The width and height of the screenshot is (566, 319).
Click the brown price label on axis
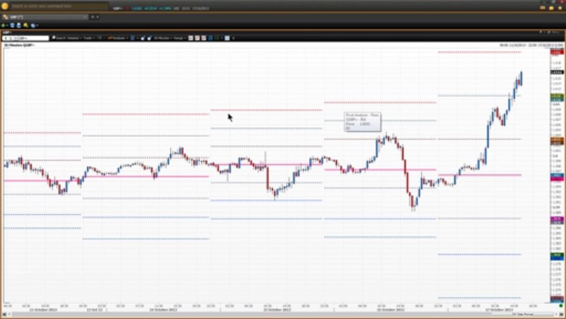[x=557, y=140]
